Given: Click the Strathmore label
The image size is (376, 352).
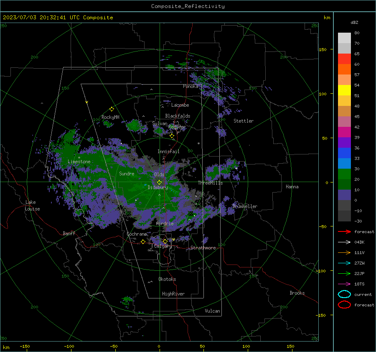Looking at the screenshot, I should 203,248.
